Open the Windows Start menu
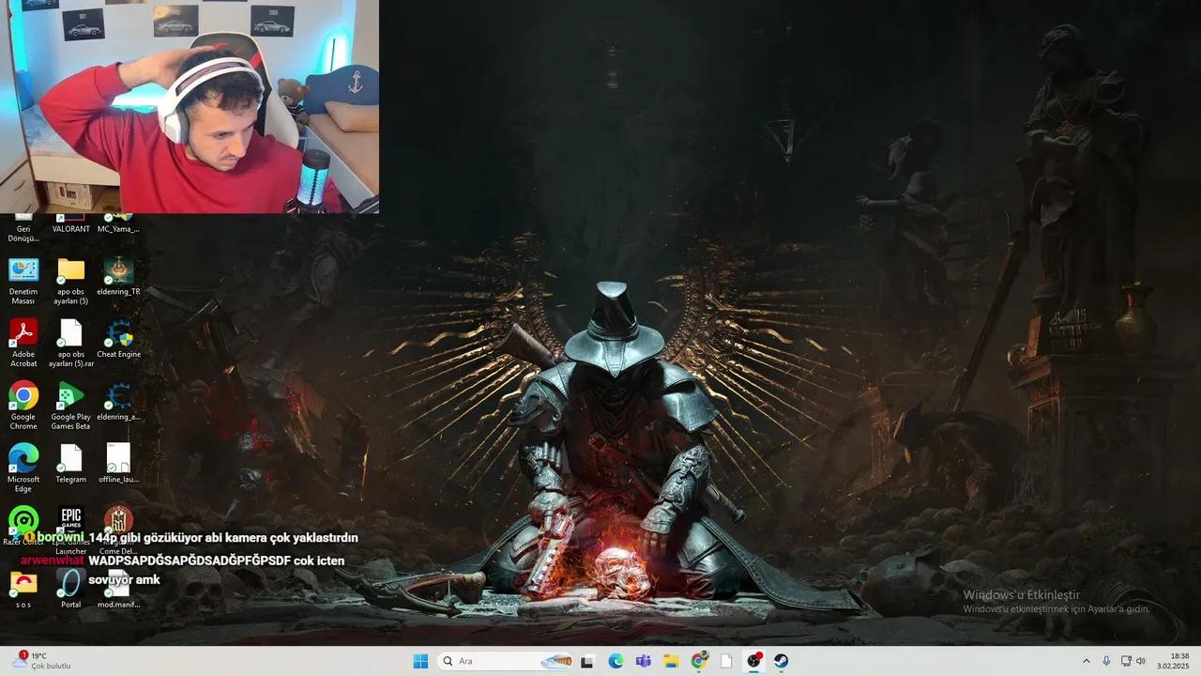The image size is (1201, 676). click(x=420, y=661)
